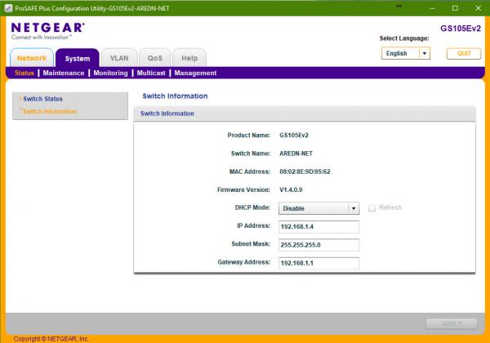
Task: Click the firmware version V1.4.0.9
Action: 291,189
